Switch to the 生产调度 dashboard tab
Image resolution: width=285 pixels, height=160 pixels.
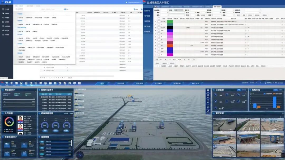pos(121,84)
